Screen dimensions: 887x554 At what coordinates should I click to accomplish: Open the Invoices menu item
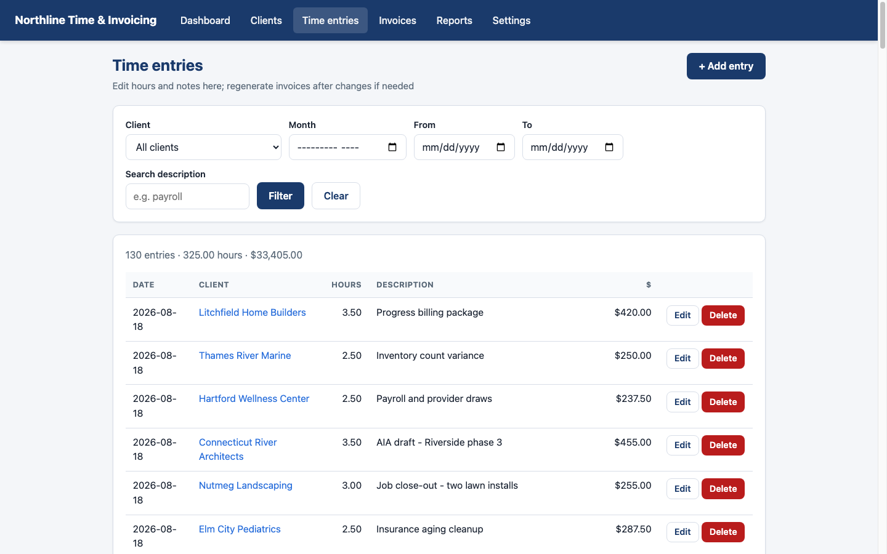(x=397, y=20)
